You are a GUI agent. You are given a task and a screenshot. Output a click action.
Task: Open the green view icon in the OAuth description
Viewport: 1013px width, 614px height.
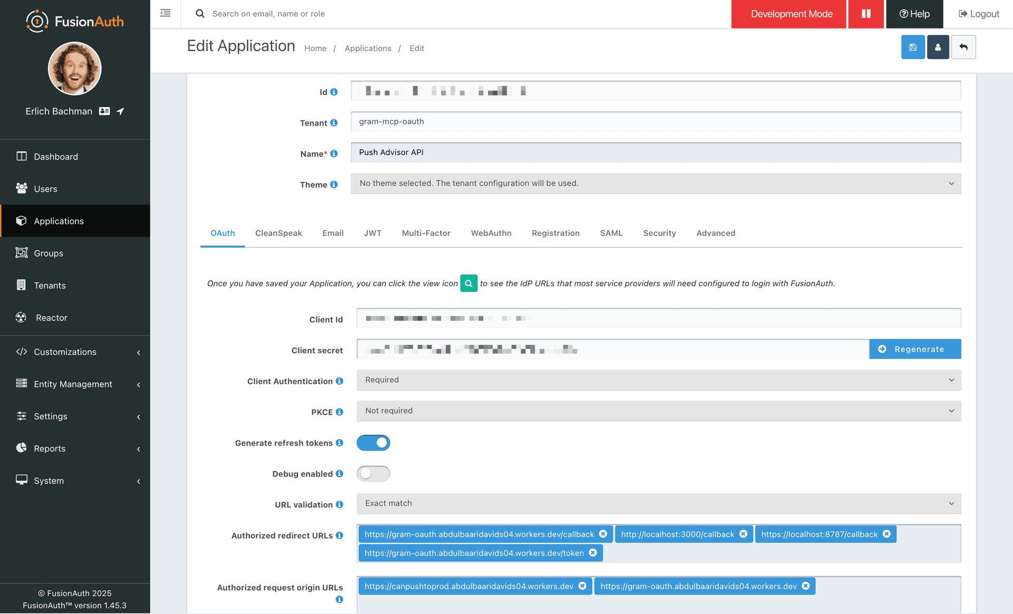pos(469,284)
